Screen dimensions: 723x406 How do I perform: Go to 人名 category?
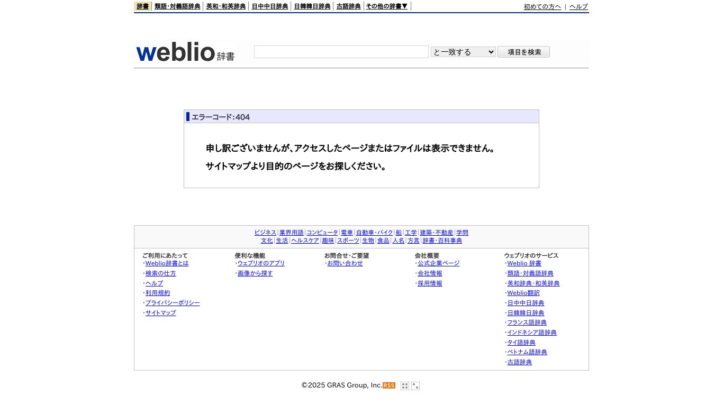click(399, 241)
